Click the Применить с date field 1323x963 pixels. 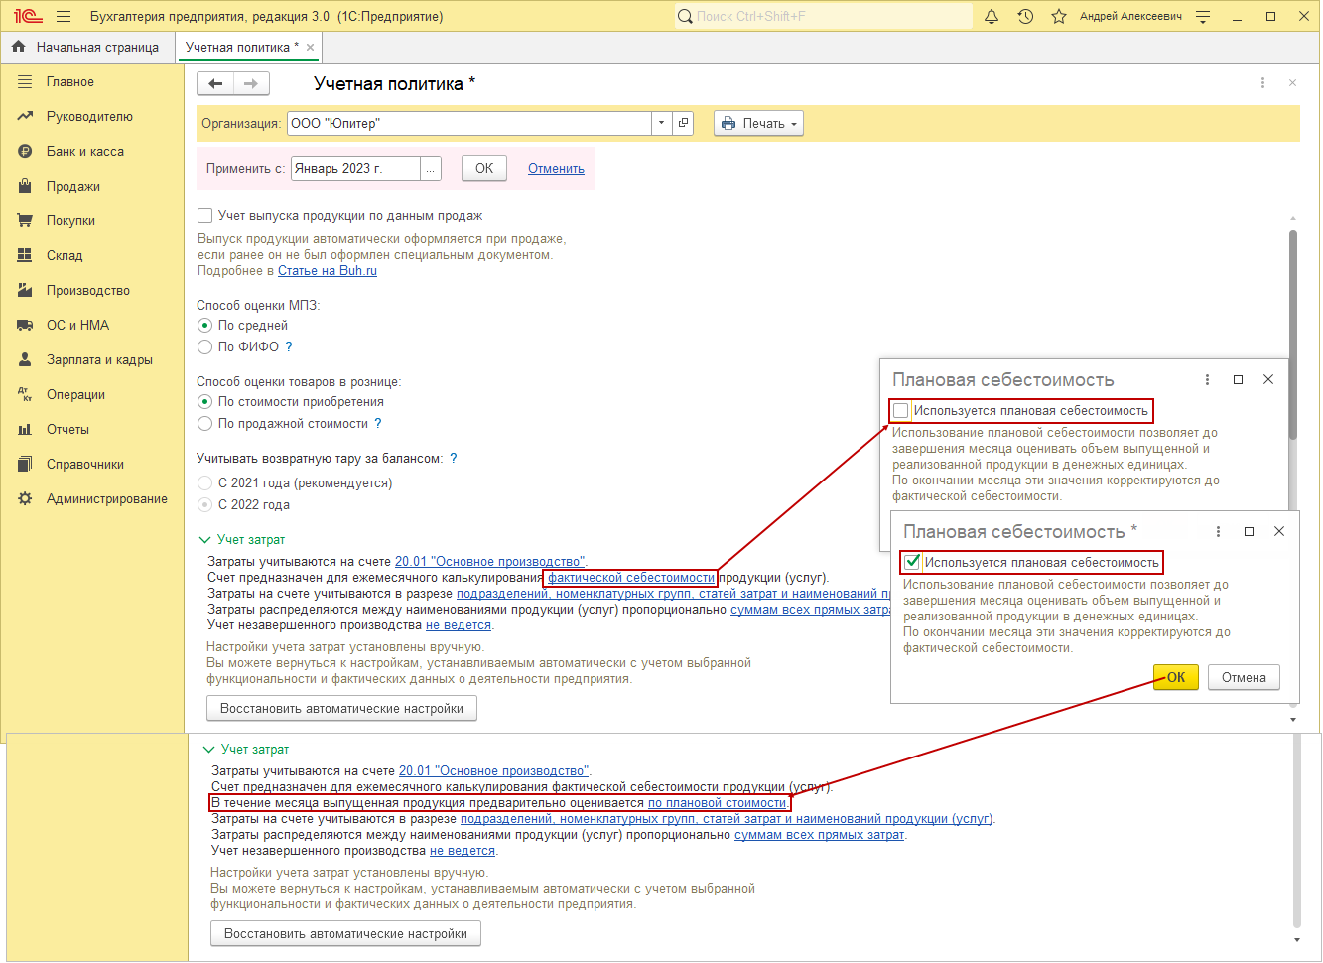point(355,168)
